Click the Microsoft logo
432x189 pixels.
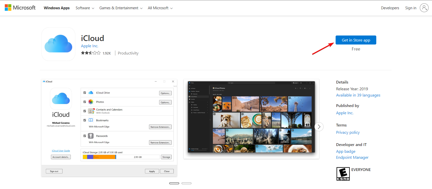tap(20, 8)
